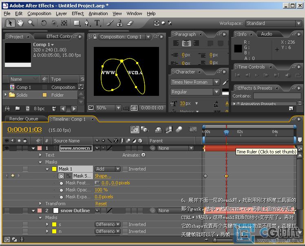Hide the www.snowcn text layer eye
Viewport: 305px width, 246px height.
[x=7, y=148]
